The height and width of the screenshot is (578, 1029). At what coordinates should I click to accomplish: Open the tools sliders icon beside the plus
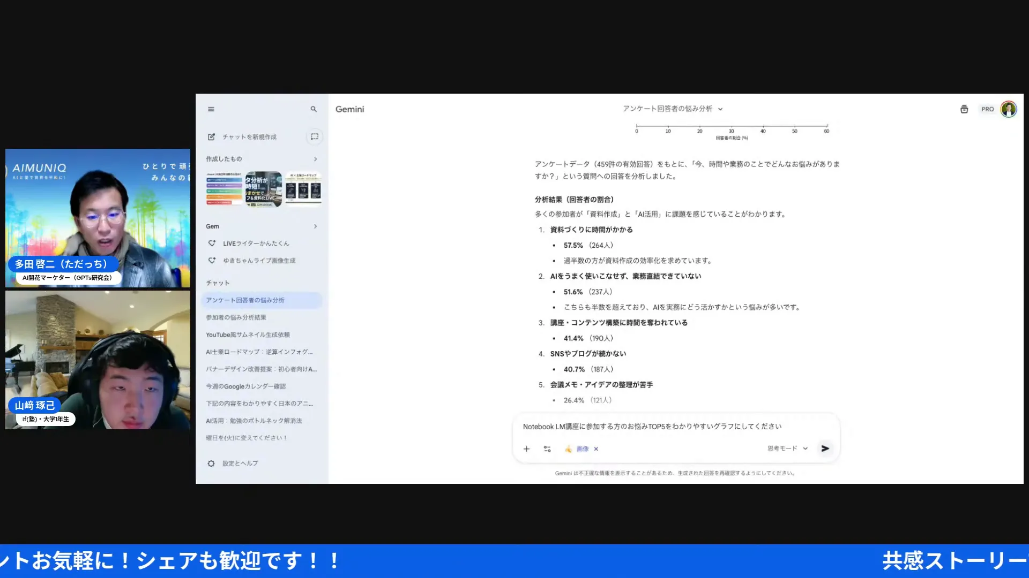tap(547, 448)
